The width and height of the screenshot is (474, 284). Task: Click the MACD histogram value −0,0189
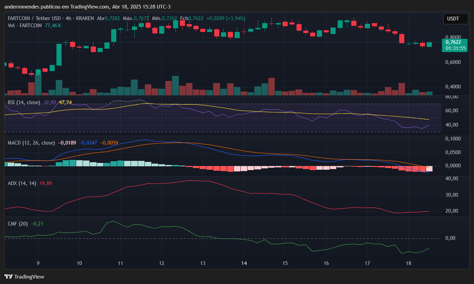tap(67, 143)
